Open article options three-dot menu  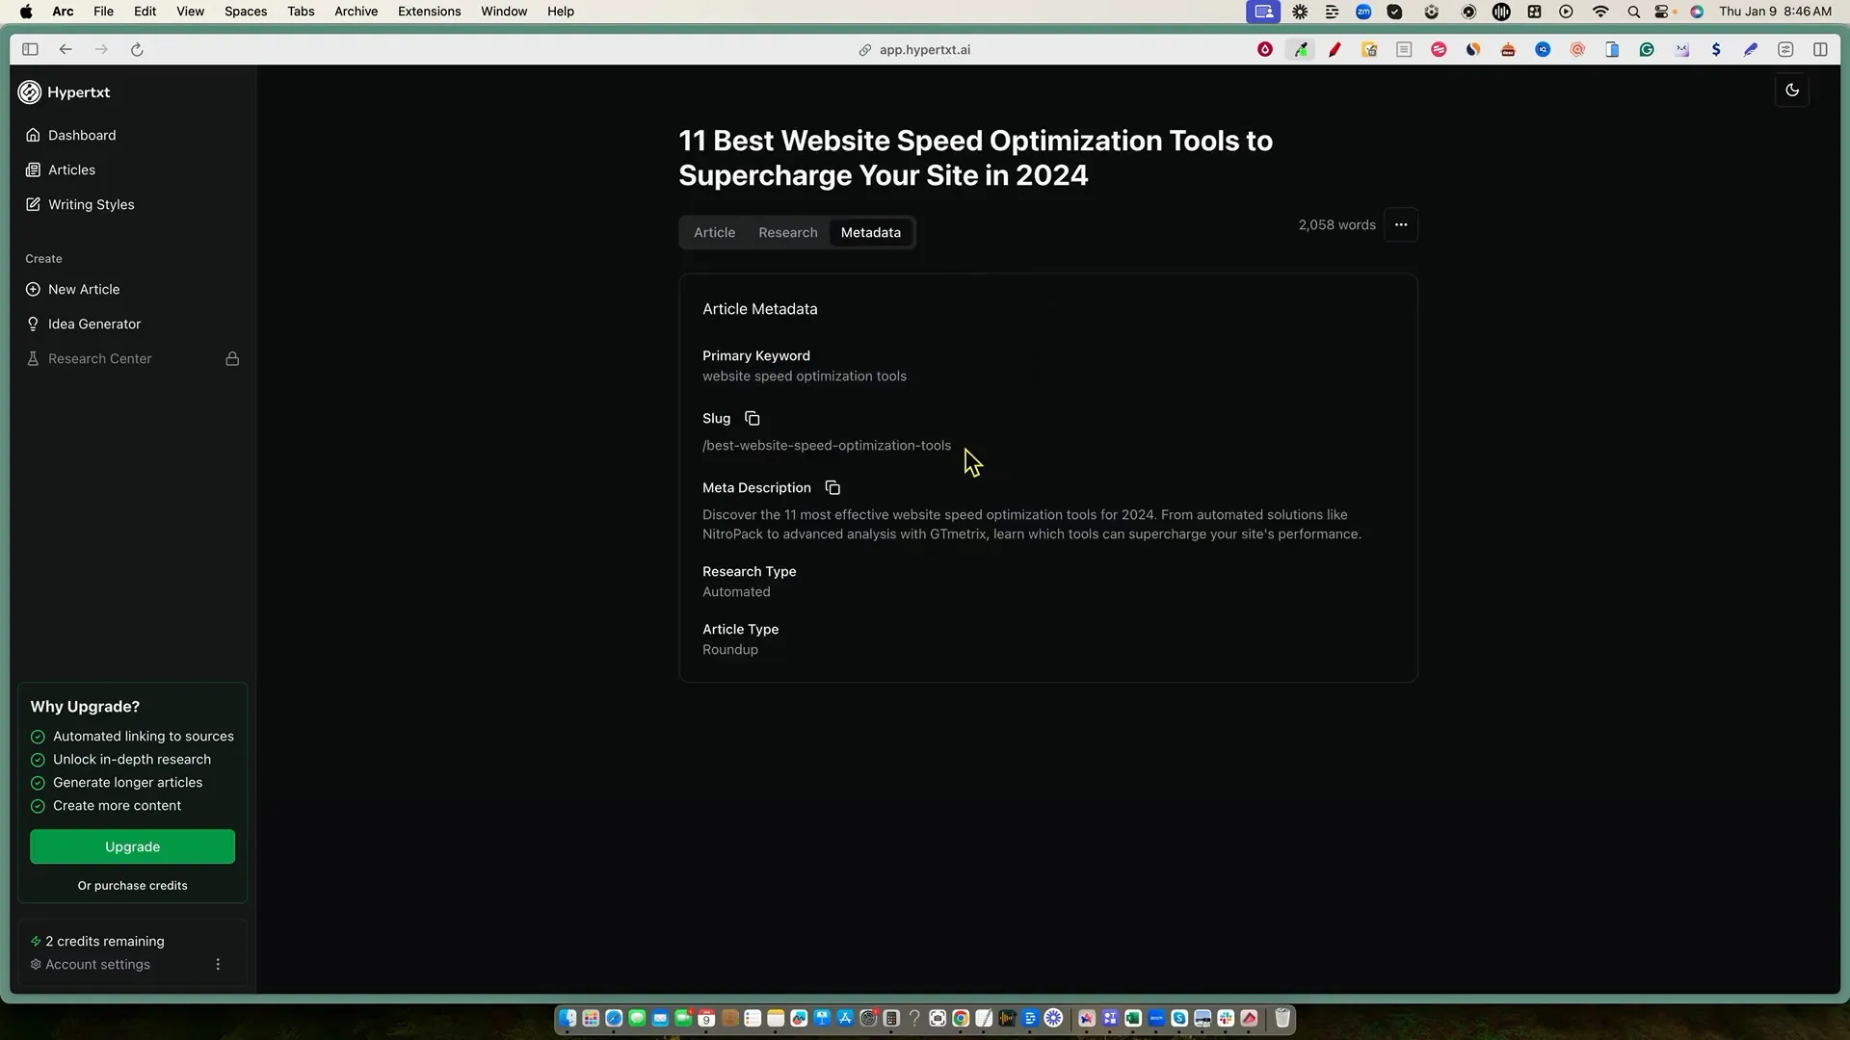tap(1401, 225)
